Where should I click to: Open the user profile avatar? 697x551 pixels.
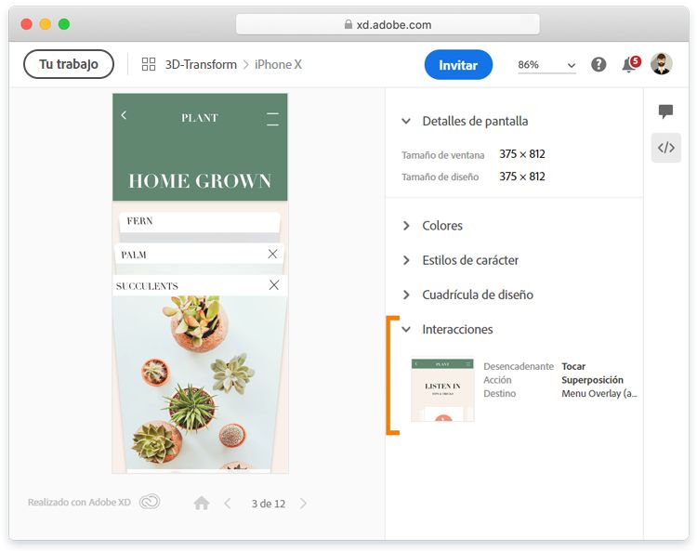pyautogui.click(x=662, y=64)
